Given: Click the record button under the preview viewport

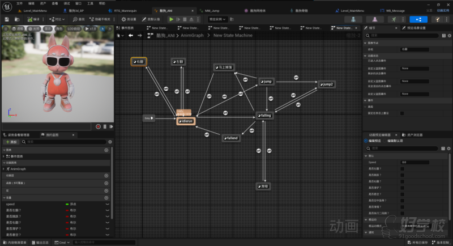Looking at the screenshot, I should pyautogui.click(x=98, y=126).
